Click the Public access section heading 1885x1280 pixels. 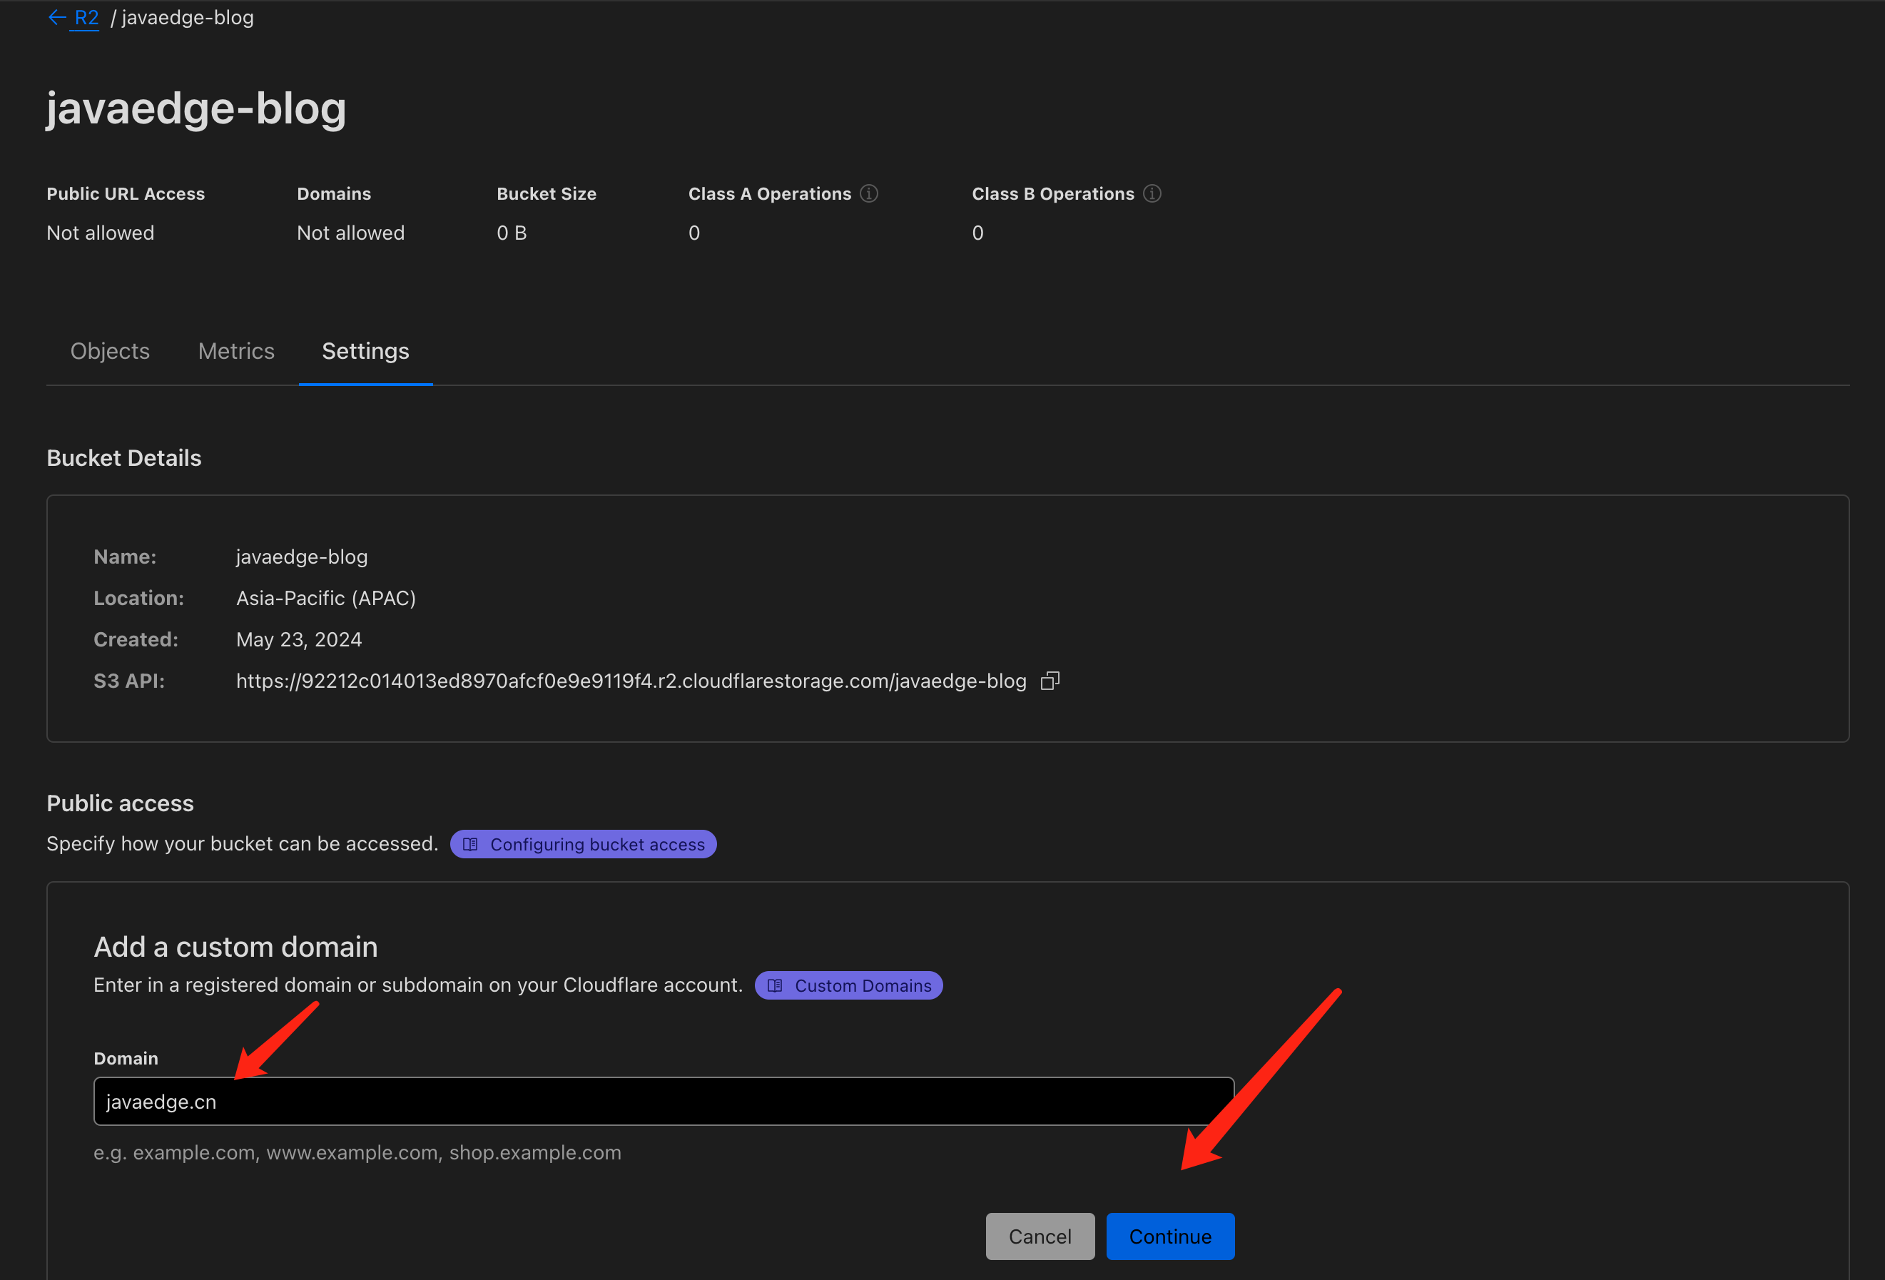tap(120, 804)
